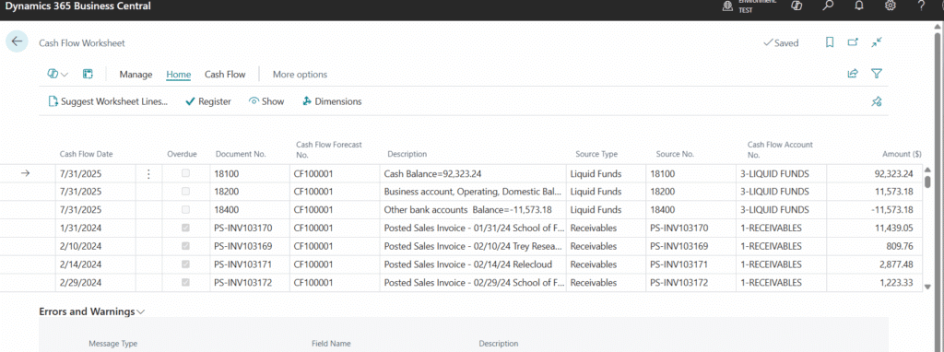
Task: Go back with the arrow button
Action: pos(17,41)
